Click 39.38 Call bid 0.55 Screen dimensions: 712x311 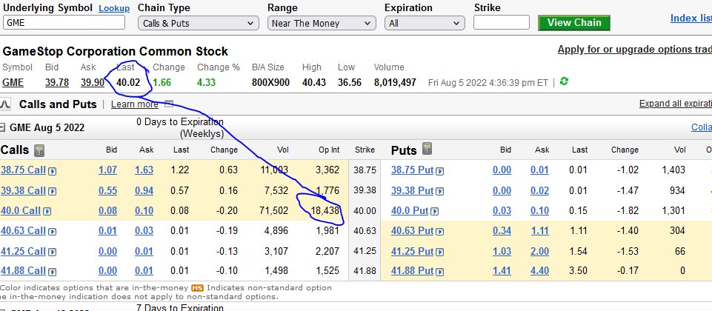pos(107,190)
